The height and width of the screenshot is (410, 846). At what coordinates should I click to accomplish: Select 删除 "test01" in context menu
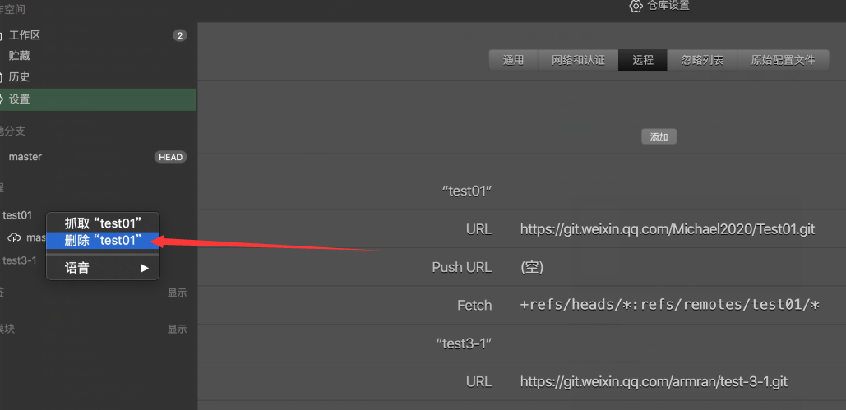pos(103,241)
